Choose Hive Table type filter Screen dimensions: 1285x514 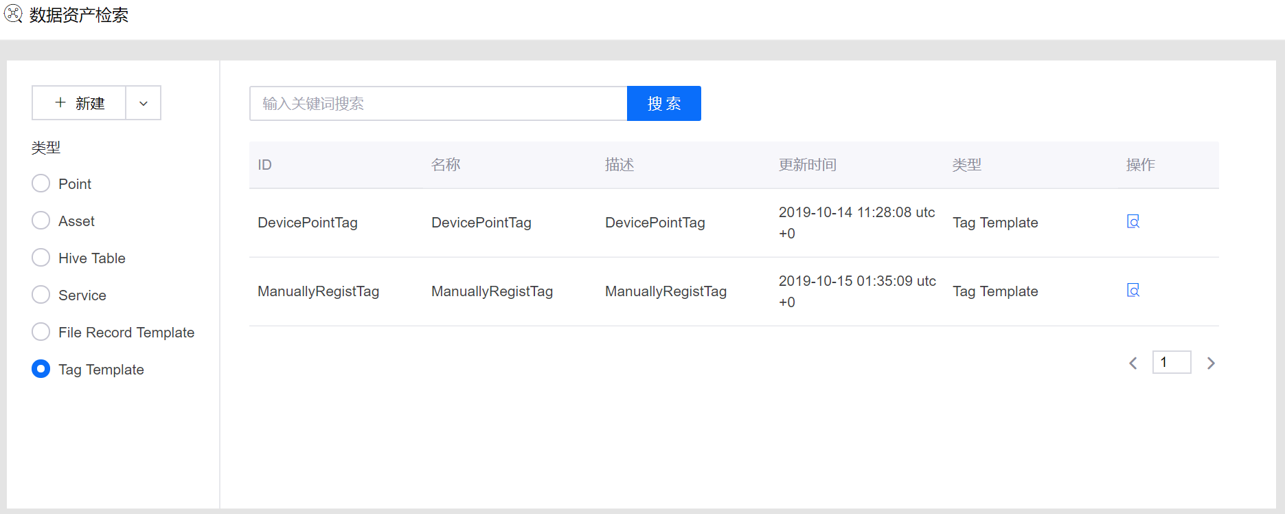pos(41,258)
